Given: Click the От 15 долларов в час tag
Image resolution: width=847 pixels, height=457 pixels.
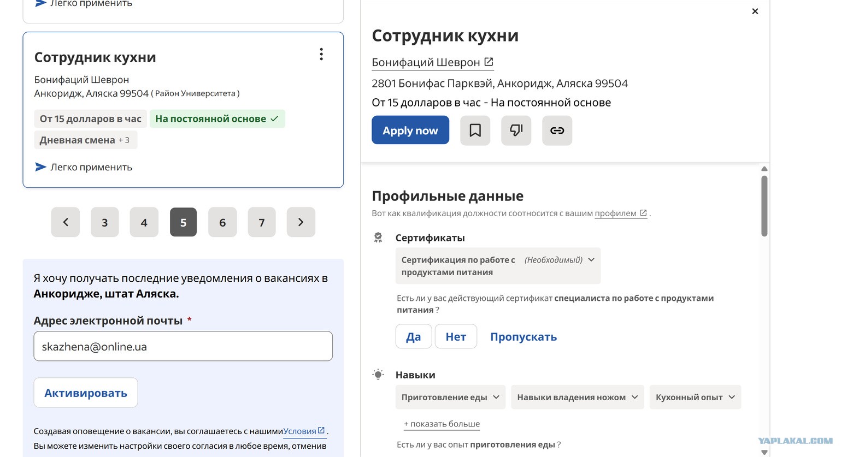Looking at the screenshot, I should click(x=90, y=119).
